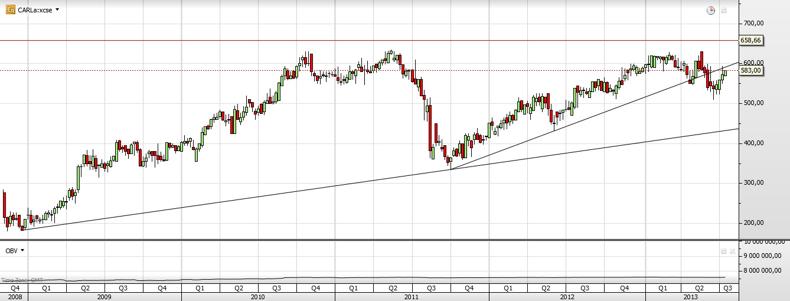
Task: Open the CARLa:xcse symbol dropdown
Action: pyautogui.click(x=57, y=10)
